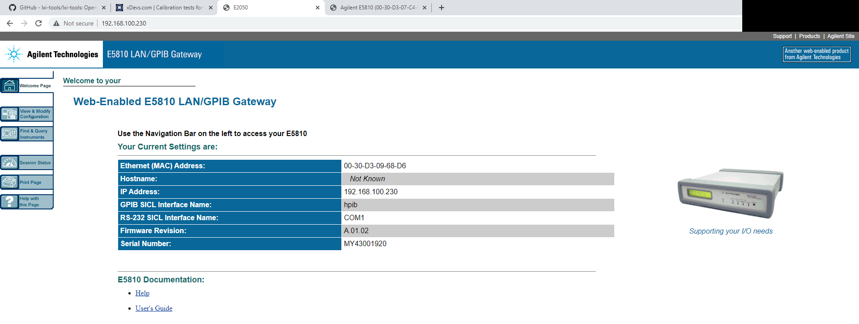
Task: Click the GPIB interface name hpib
Action: coord(351,205)
